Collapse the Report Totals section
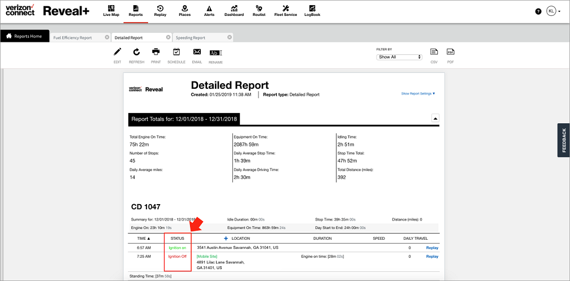Image resolution: width=570 pixels, height=281 pixels. click(435, 118)
